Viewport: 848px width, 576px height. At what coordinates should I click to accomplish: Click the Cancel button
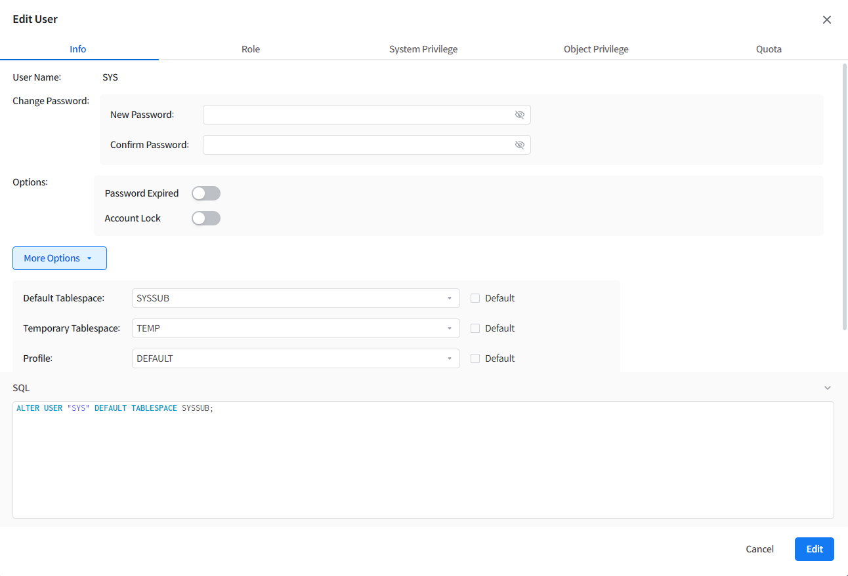click(759, 549)
